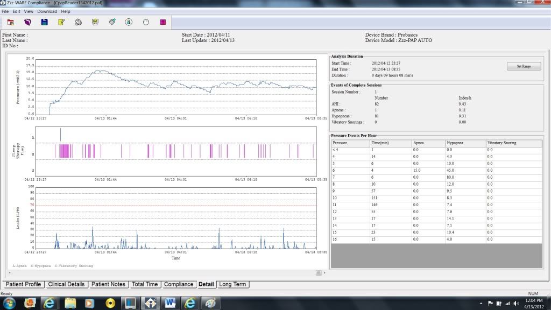Click the Apnea column header
The image size is (551, 310).
(x=428, y=143)
